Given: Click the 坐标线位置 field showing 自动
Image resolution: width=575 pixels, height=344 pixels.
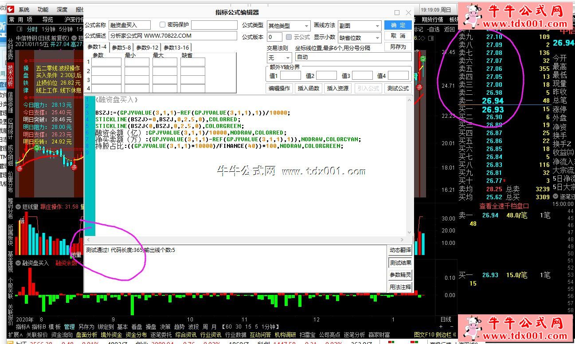Looking at the screenshot, I should (353, 57).
